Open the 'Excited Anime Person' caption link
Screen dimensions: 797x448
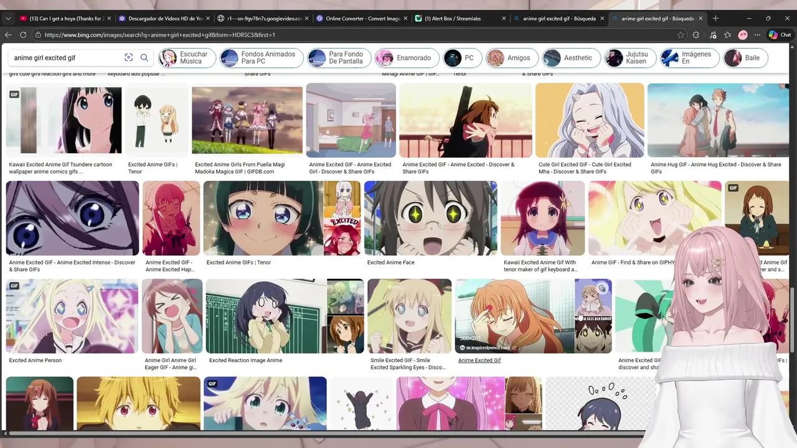tap(35, 360)
